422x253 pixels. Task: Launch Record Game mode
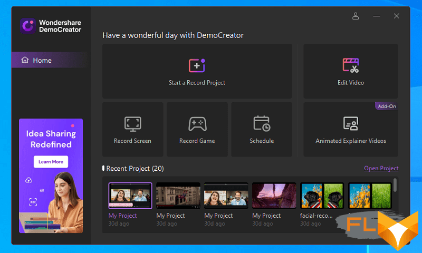coord(197,124)
